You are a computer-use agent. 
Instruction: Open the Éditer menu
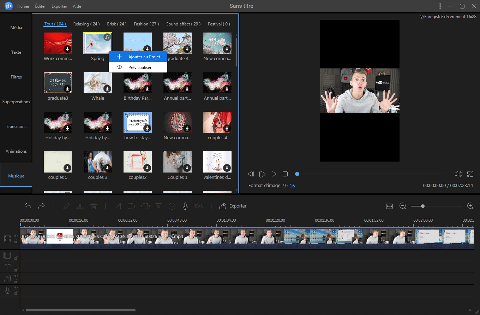41,6
